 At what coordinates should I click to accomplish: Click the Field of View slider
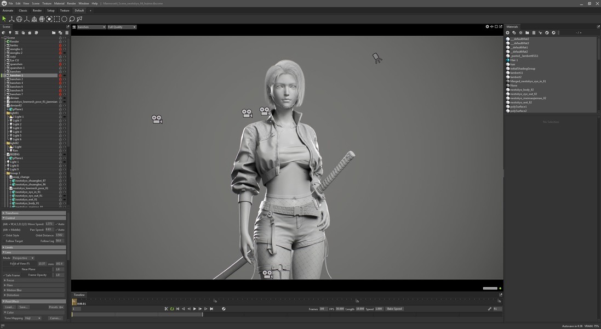coord(19,264)
